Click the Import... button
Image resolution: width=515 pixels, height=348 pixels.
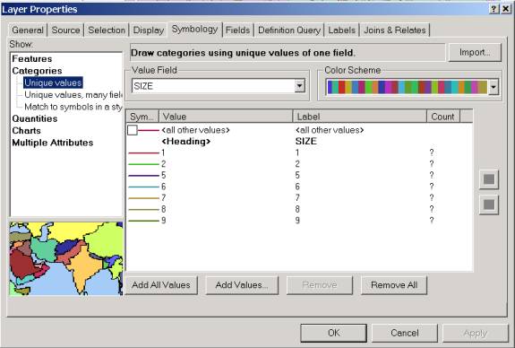(475, 53)
